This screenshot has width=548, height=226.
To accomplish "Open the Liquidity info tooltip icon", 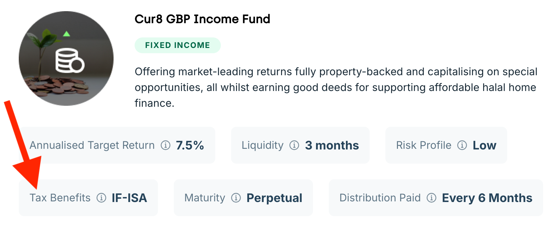I will coord(294,145).
